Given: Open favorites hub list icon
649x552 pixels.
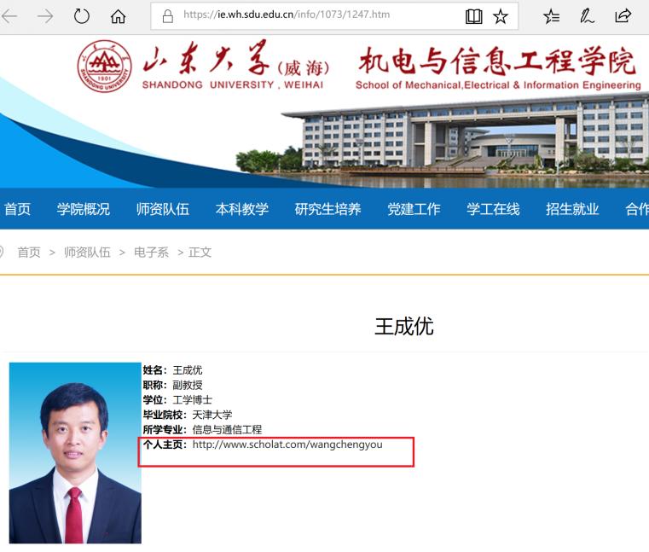Looking at the screenshot, I should click(551, 16).
